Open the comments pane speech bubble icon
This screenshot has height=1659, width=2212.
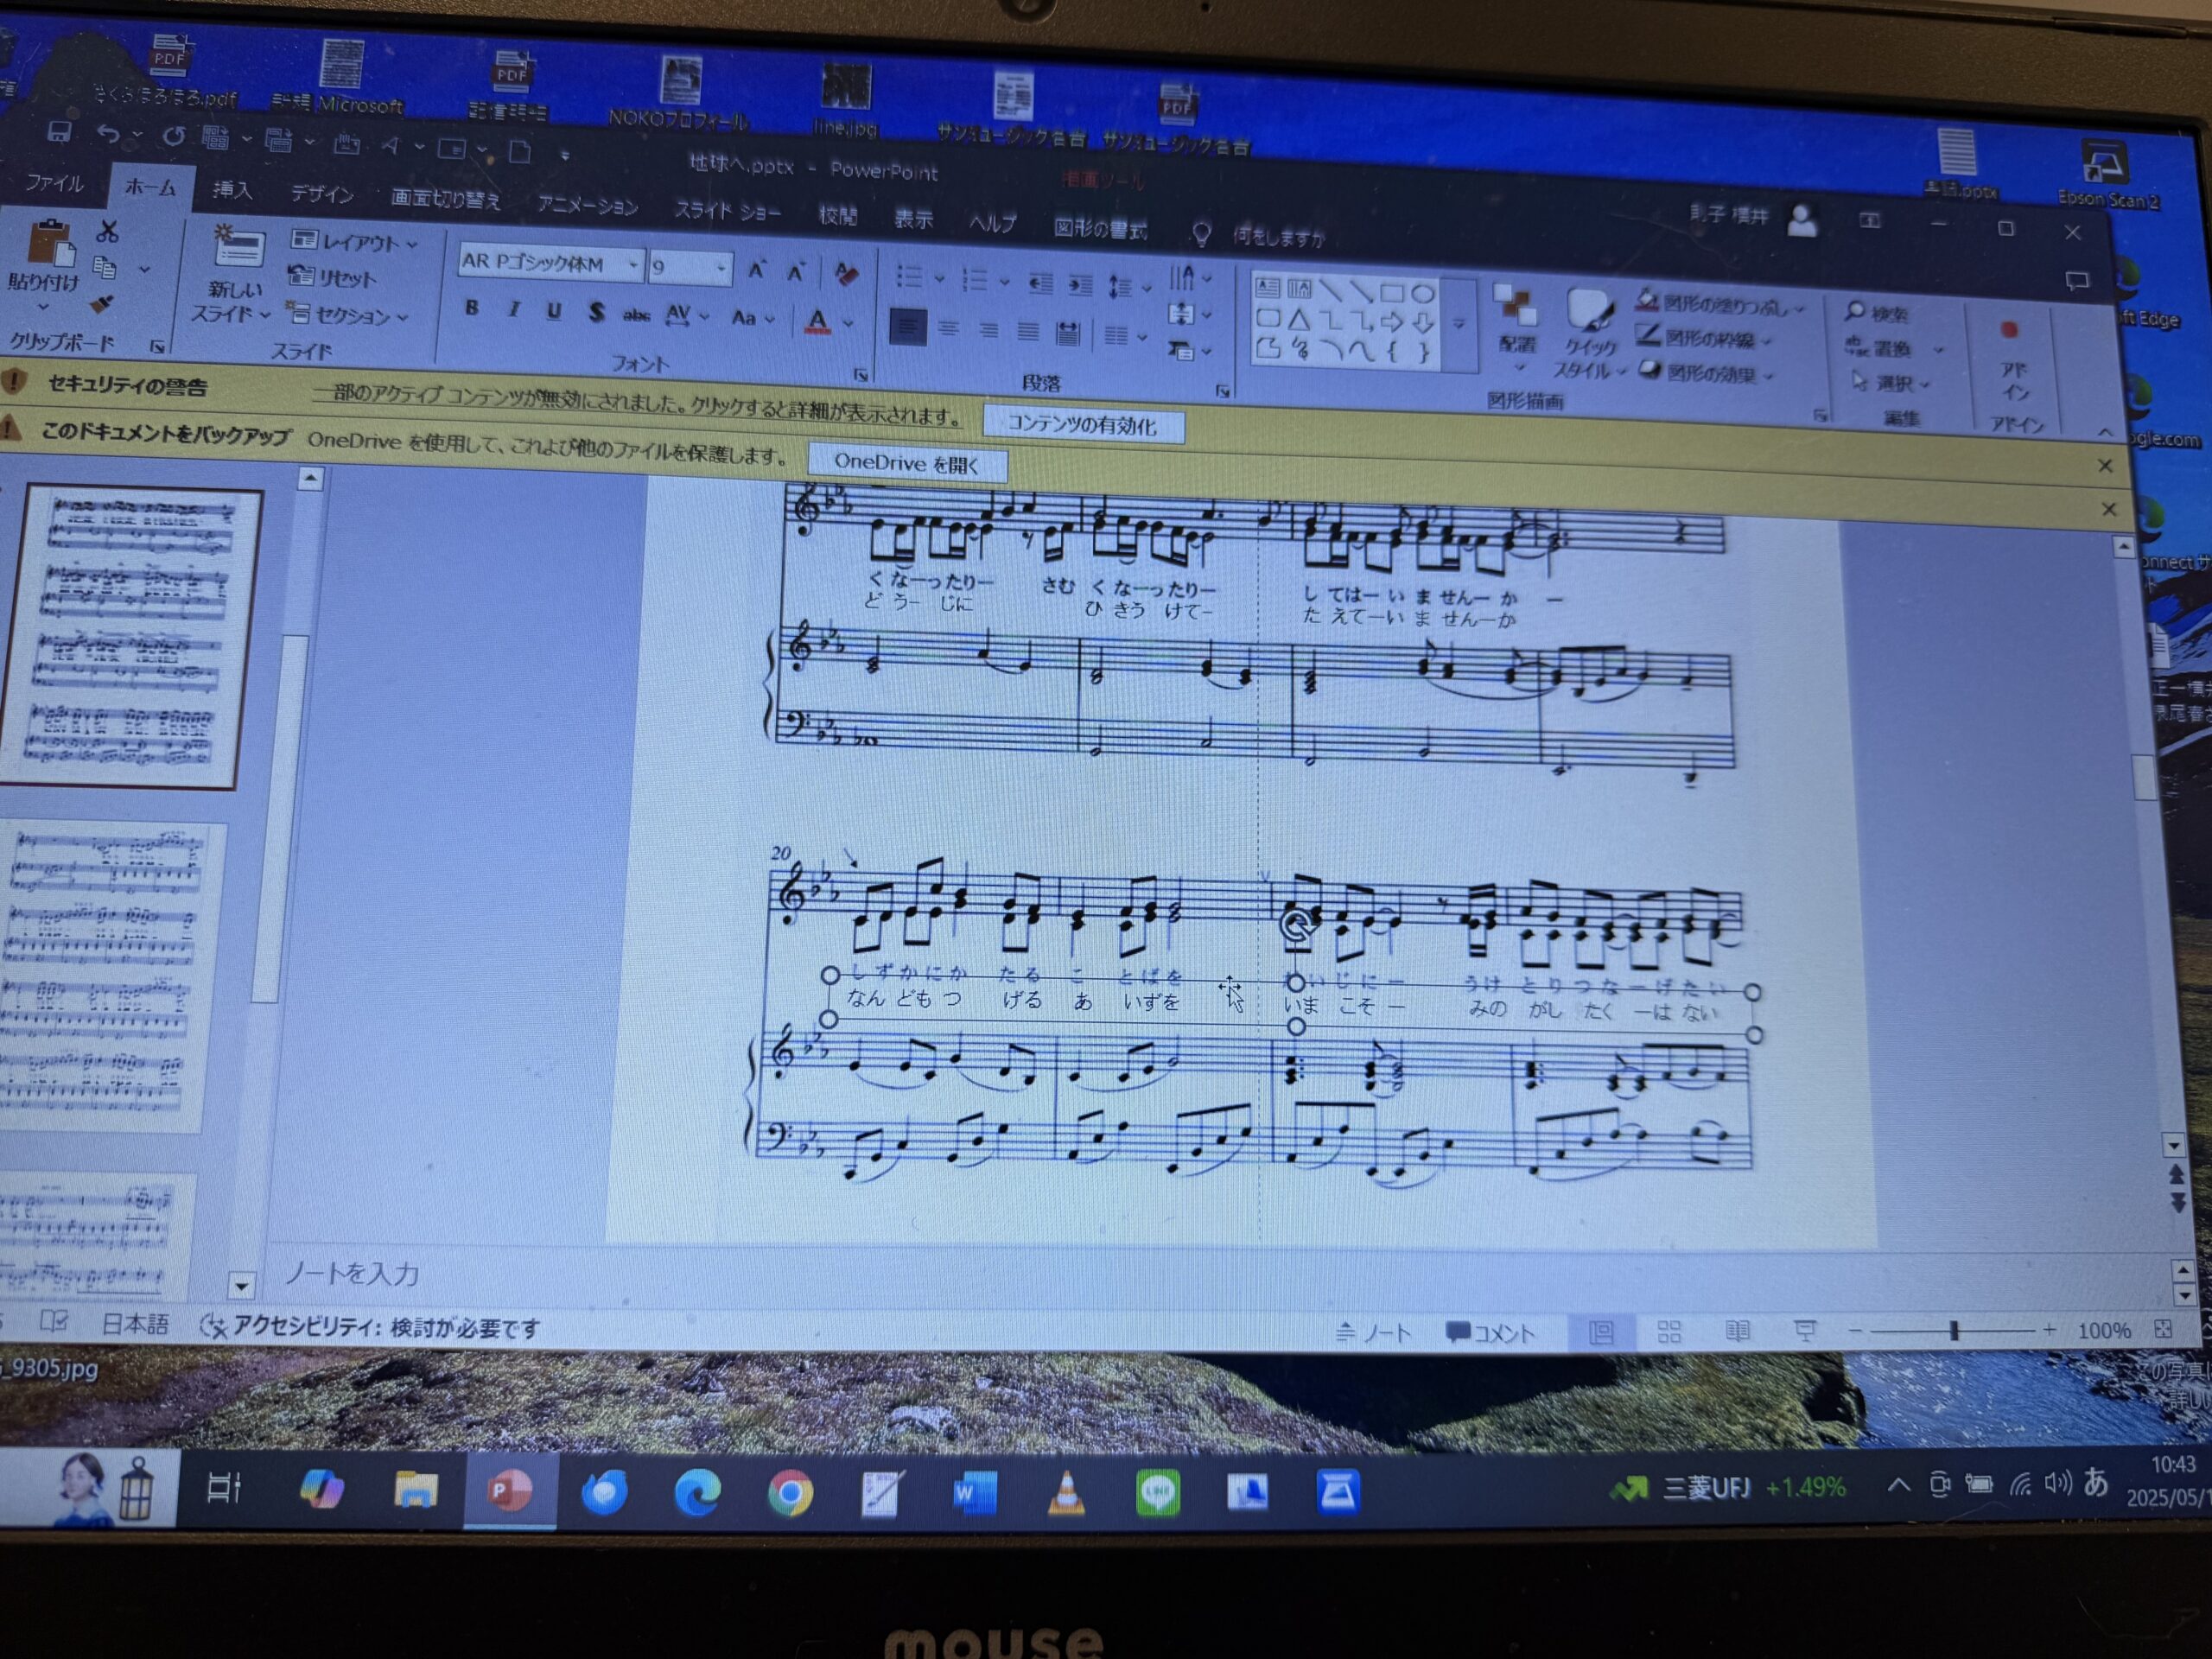pyautogui.click(x=2077, y=281)
